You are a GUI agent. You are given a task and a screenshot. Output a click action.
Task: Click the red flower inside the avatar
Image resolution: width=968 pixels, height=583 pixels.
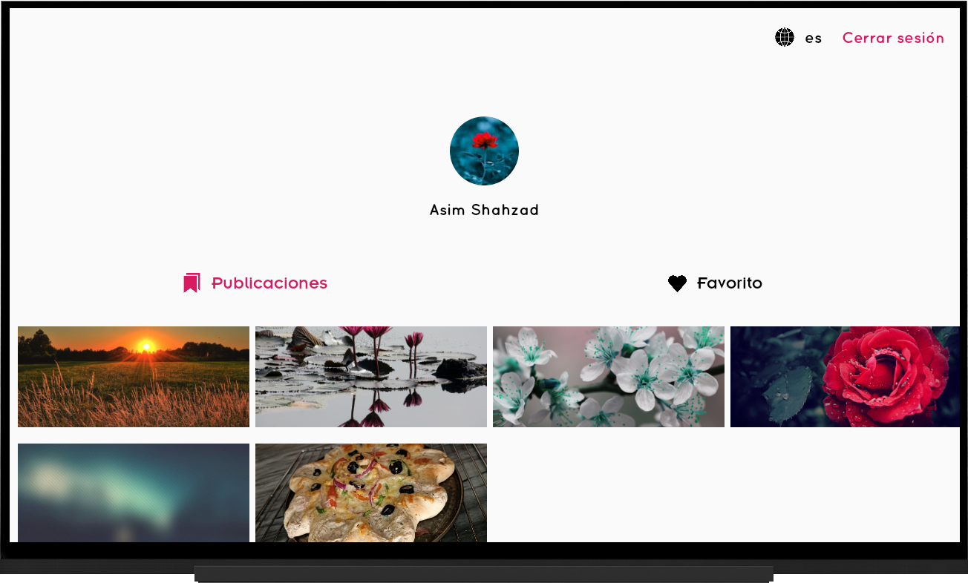485,140
